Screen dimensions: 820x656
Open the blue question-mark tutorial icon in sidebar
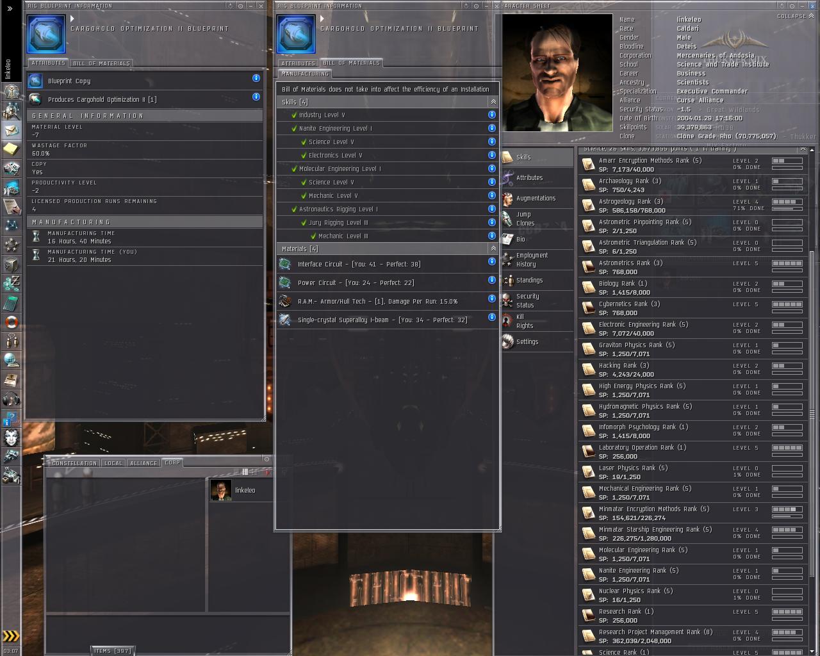pos(11,418)
